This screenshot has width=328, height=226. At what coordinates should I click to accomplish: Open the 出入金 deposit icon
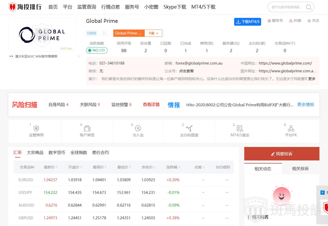[138, 129]
